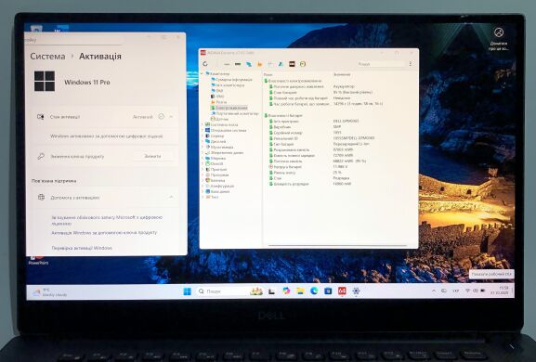The height and width of the screenshot is (362, 536).
Task: Expand Системна плата tree node
Action: 202,124
